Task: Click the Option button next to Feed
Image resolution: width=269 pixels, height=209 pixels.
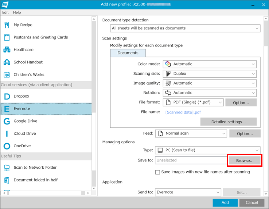Action: [x=245, y=134]
